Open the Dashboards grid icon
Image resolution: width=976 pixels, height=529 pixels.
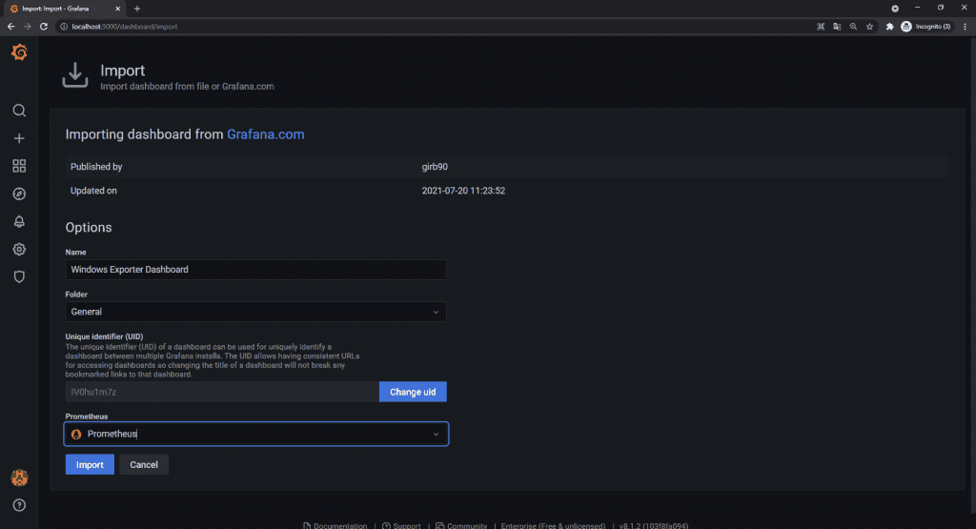click(19, 166)
